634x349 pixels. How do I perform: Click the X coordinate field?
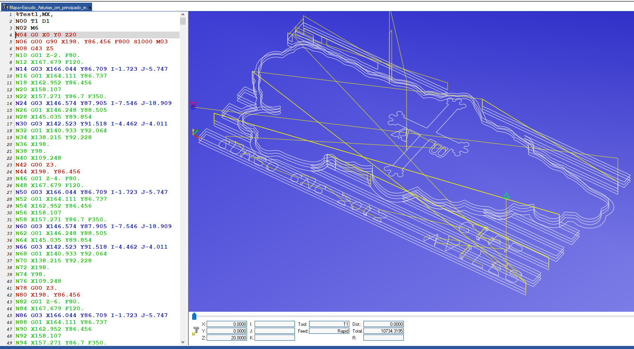click(226, 324)
